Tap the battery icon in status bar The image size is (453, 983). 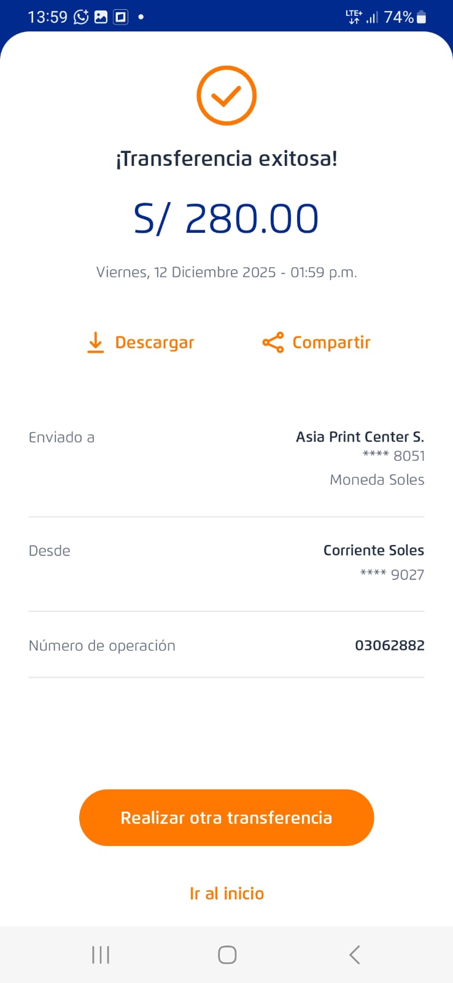(x=421, y=17)
